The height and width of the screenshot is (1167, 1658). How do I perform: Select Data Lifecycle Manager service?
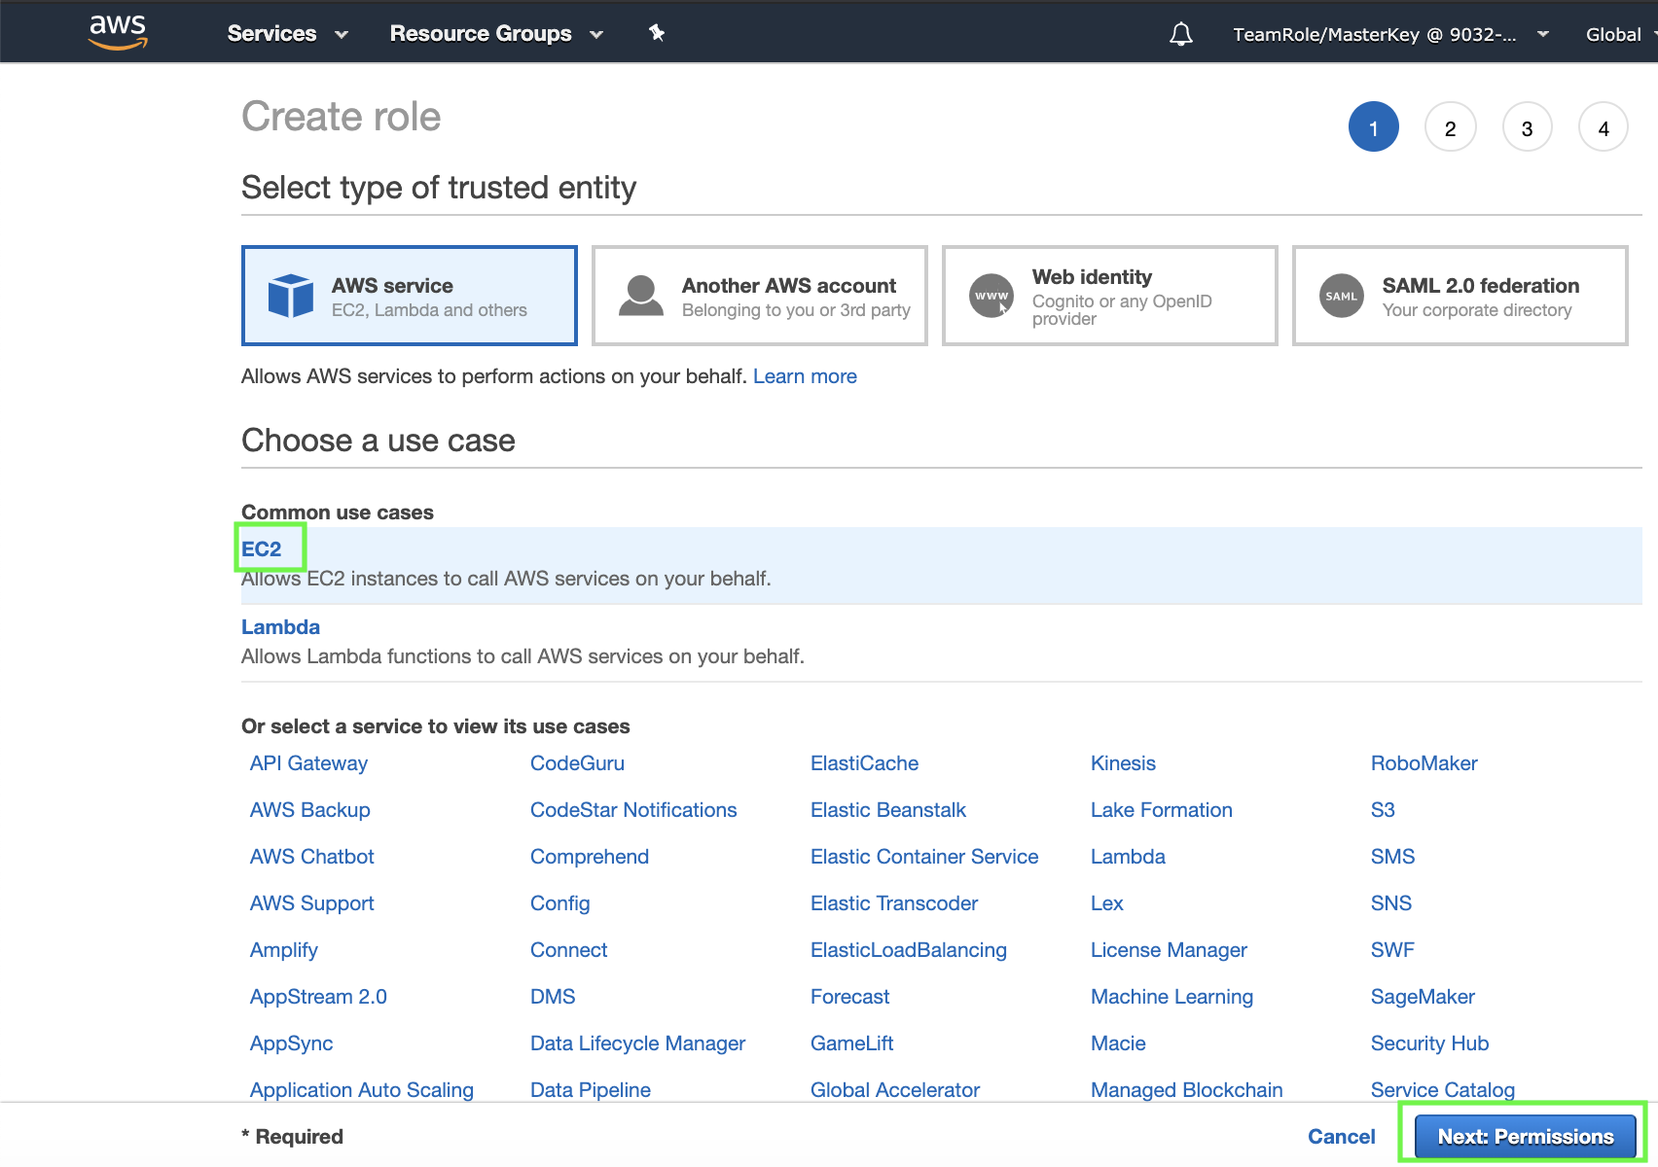tap(637, 1043)
